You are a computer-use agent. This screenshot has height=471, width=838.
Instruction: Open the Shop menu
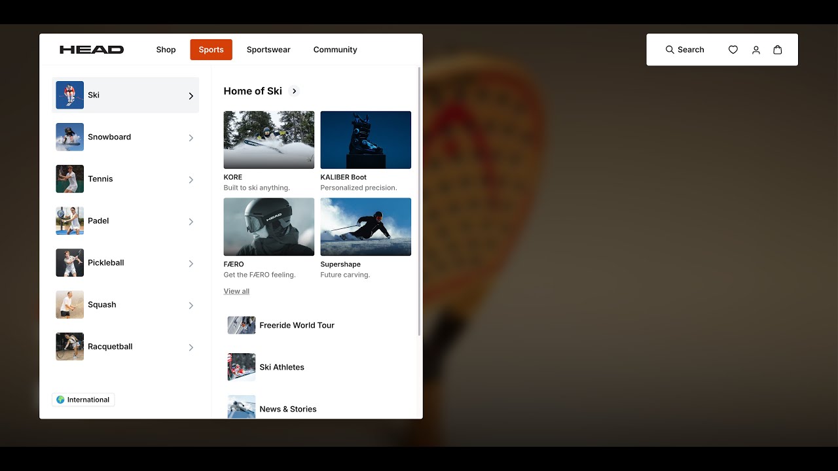166,50
